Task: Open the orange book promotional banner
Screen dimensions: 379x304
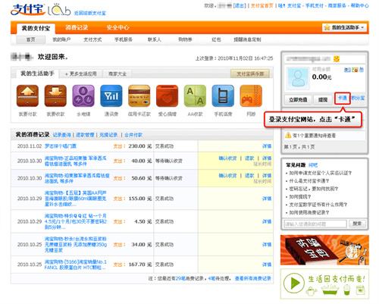Action: (x=324, y=250)
